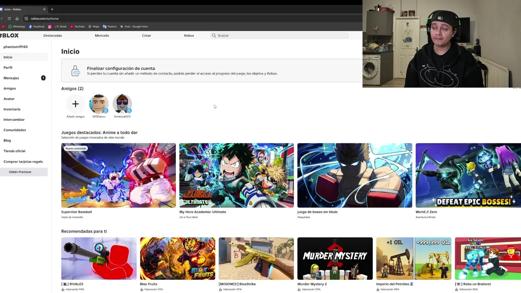
Task: Click the Roblox logo
Action: tap(9, 35)
